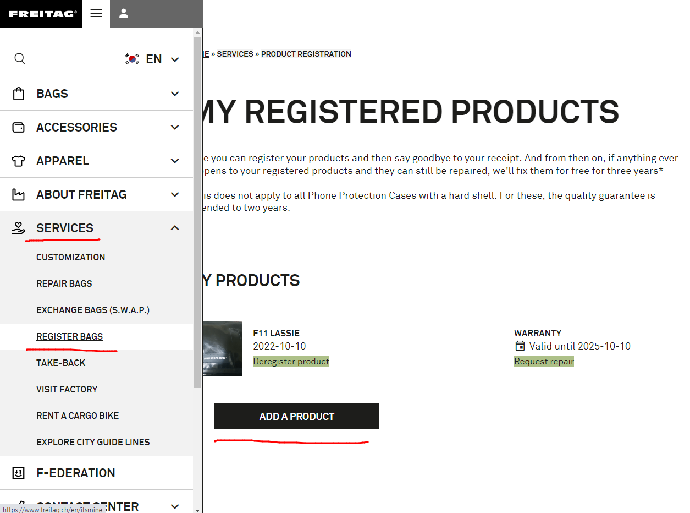Open the VISIT FACTORY link
The image size is (690, 513).
pos(67,389)
